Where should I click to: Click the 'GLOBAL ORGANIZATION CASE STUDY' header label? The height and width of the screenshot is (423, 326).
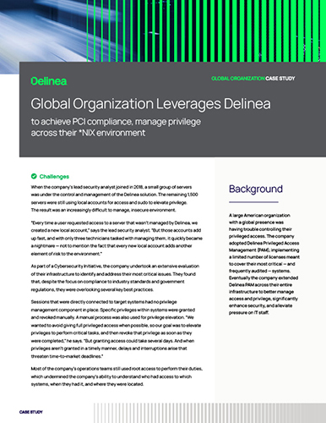point(253,79)
